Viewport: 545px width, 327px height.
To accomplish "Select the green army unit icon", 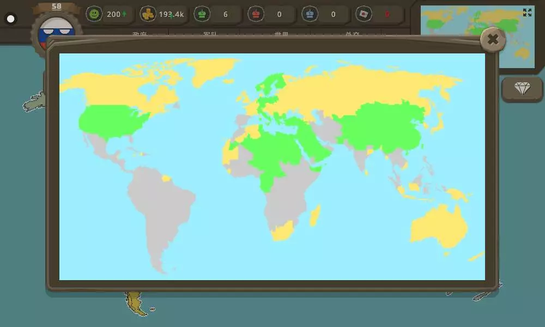I will 202,14.
